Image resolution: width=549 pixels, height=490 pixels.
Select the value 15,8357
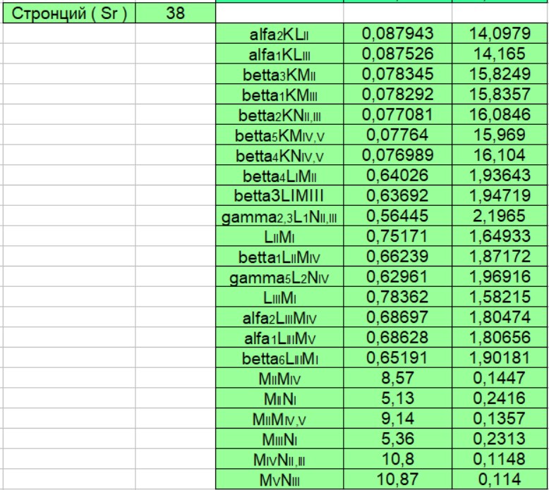pyautogui.click(x=500, y=94)
